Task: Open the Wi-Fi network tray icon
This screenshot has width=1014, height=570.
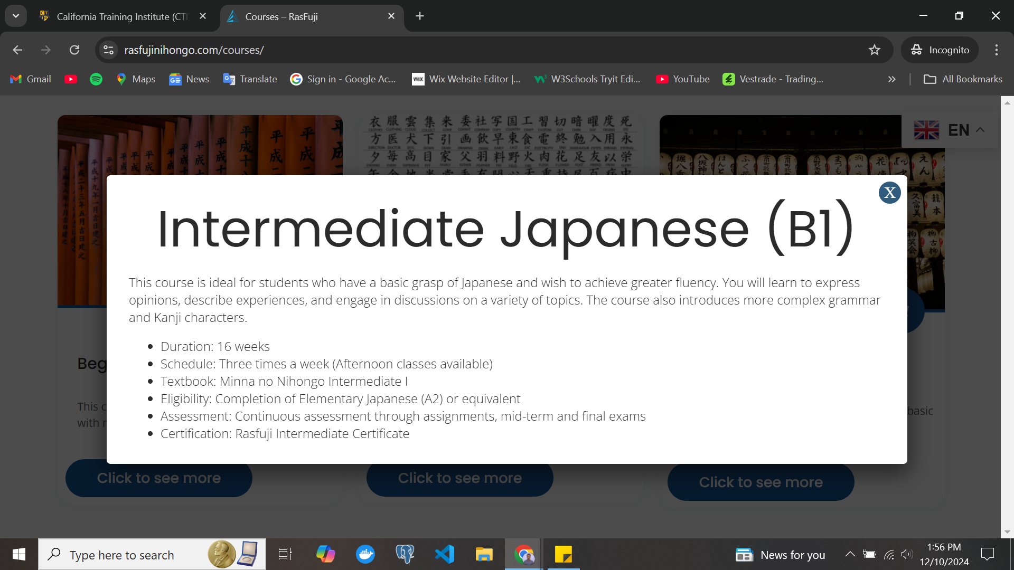Action: pos(889,554)
